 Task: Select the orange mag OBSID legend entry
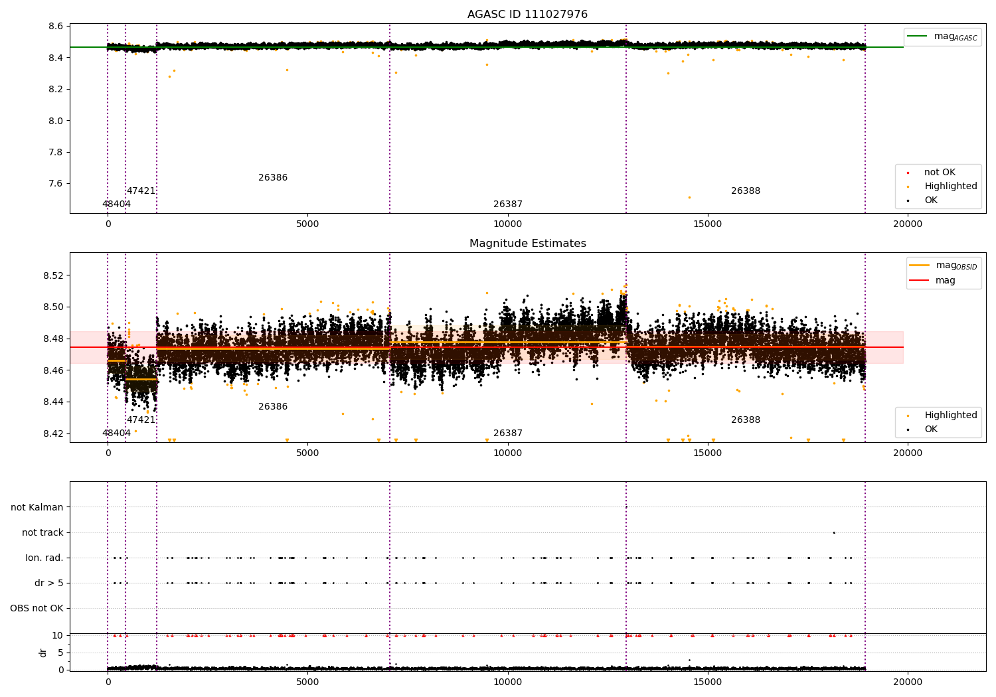(x=944, y=266)
